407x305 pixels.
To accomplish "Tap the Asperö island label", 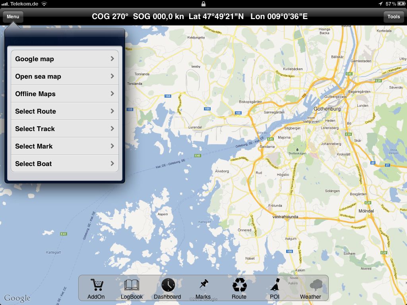I will [163, 214].
